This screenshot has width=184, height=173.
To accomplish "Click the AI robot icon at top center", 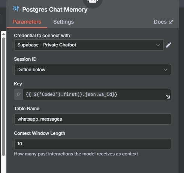I will pos(93,2).
